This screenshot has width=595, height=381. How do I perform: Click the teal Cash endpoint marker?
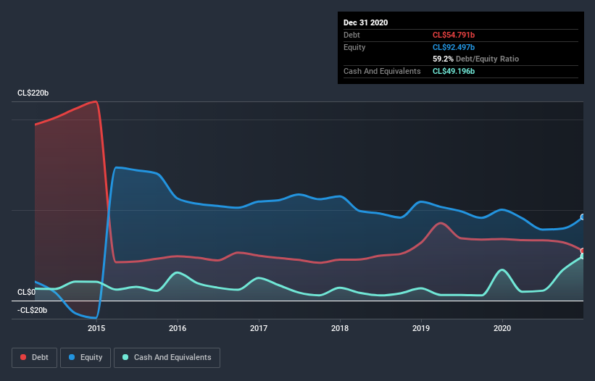tap(583, 256)
